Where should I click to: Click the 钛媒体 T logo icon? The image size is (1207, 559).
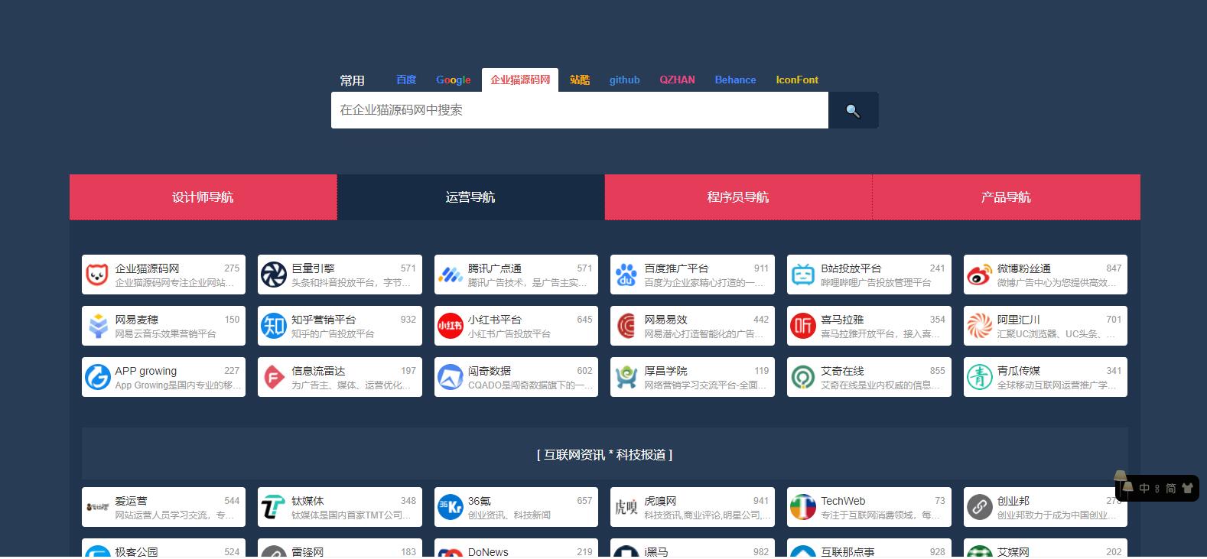click(273, 507)
